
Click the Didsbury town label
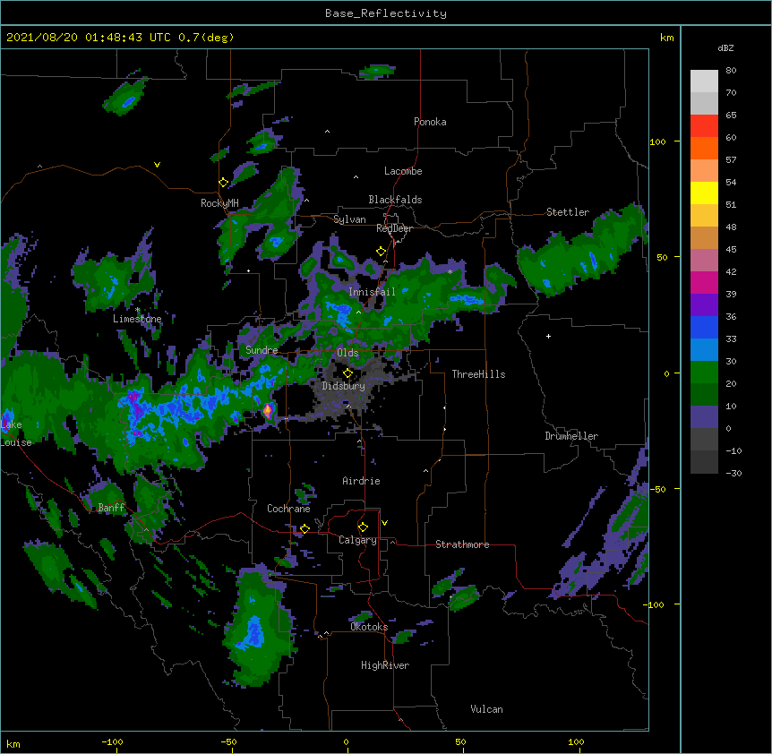(344, 386)
